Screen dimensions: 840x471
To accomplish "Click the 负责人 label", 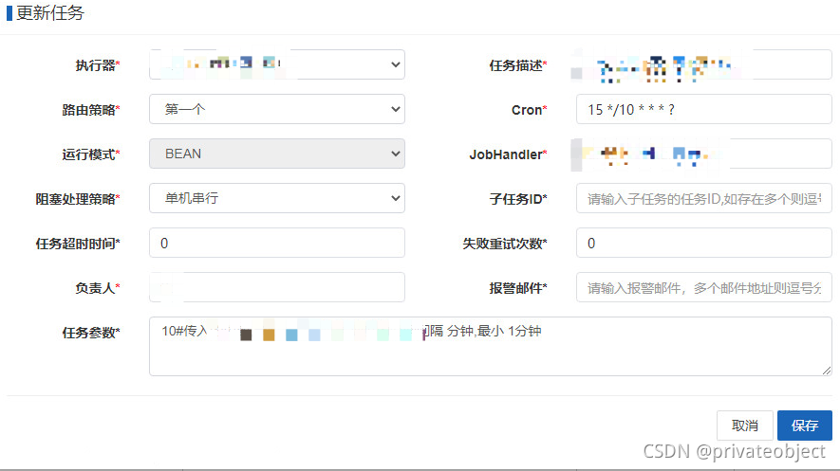I will (x=98, y=288).
